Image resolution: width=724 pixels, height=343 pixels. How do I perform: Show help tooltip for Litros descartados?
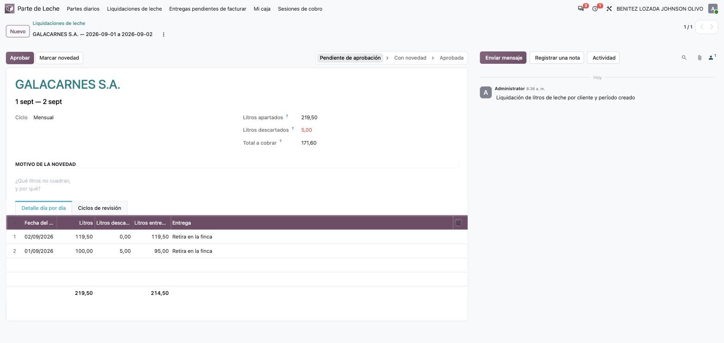pos(292,129)
